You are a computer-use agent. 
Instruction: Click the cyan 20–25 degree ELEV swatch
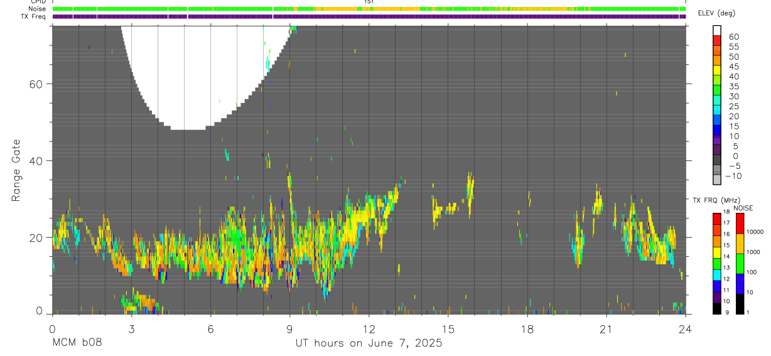coord(717,111)
